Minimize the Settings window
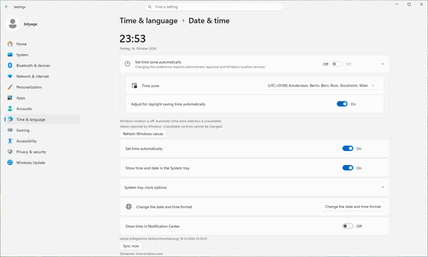 coord(397,4)
